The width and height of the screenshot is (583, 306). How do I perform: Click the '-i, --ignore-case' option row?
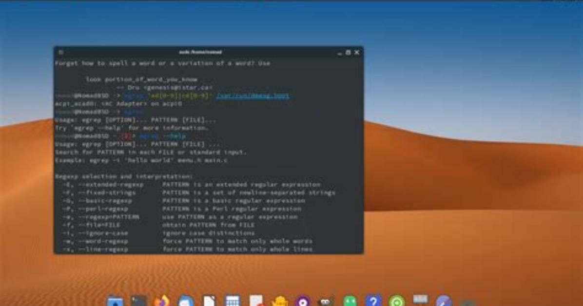point(158,233)
